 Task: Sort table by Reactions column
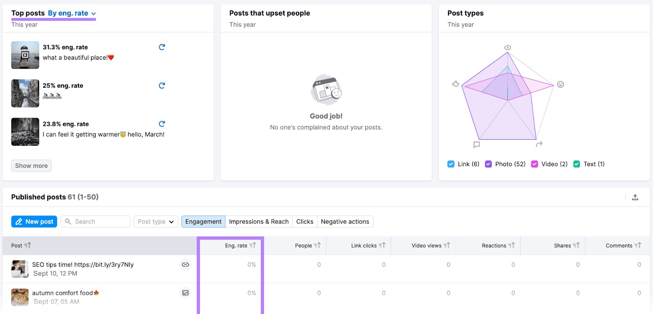coord(511,245)
